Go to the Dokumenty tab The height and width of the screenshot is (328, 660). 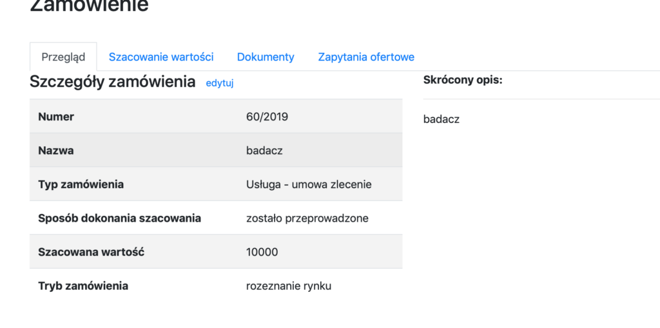266,57
